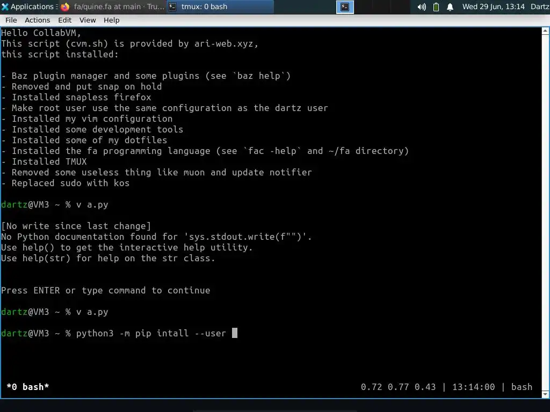Screen dimensions: 550x412
Task: Click the 'No Python documentation found' line
Action: coord(156,237)
